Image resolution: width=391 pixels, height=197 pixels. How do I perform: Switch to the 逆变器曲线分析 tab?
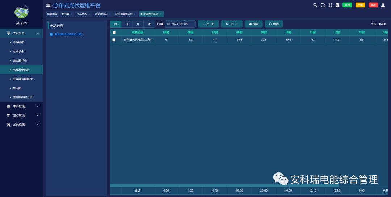point(124,14)
